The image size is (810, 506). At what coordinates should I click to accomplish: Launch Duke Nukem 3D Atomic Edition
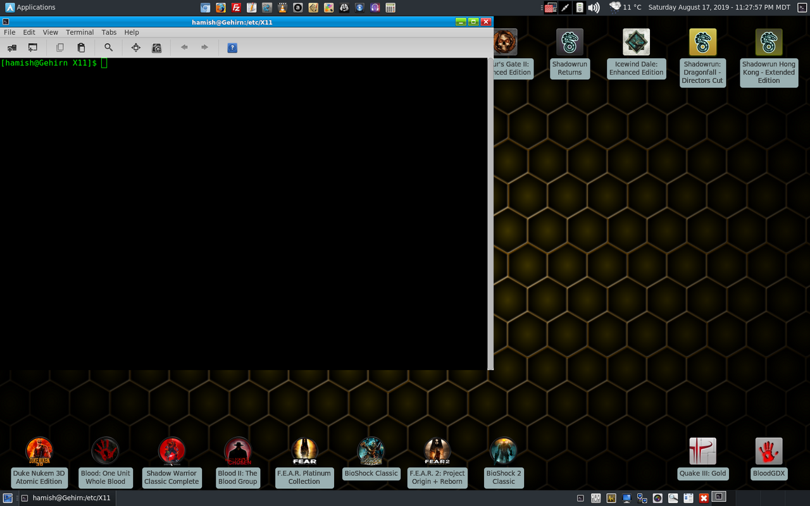[39, 462]
